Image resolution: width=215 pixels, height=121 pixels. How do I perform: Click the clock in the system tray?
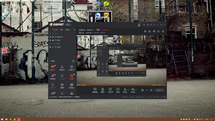tap(206, 119)
